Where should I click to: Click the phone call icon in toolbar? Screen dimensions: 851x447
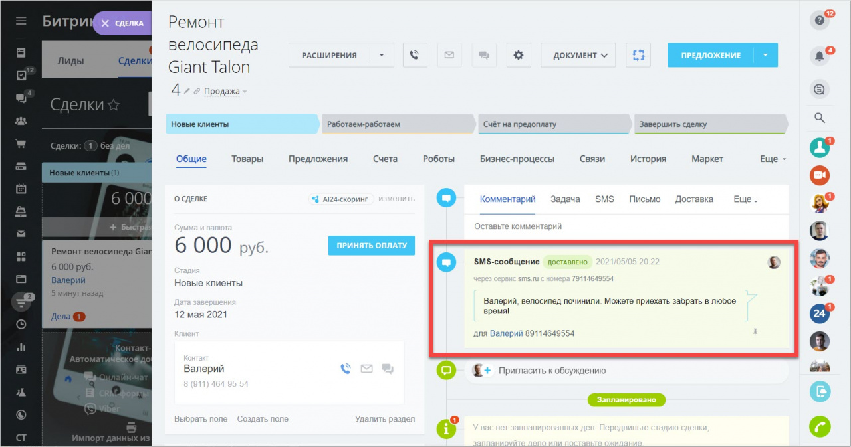point(415,55)
